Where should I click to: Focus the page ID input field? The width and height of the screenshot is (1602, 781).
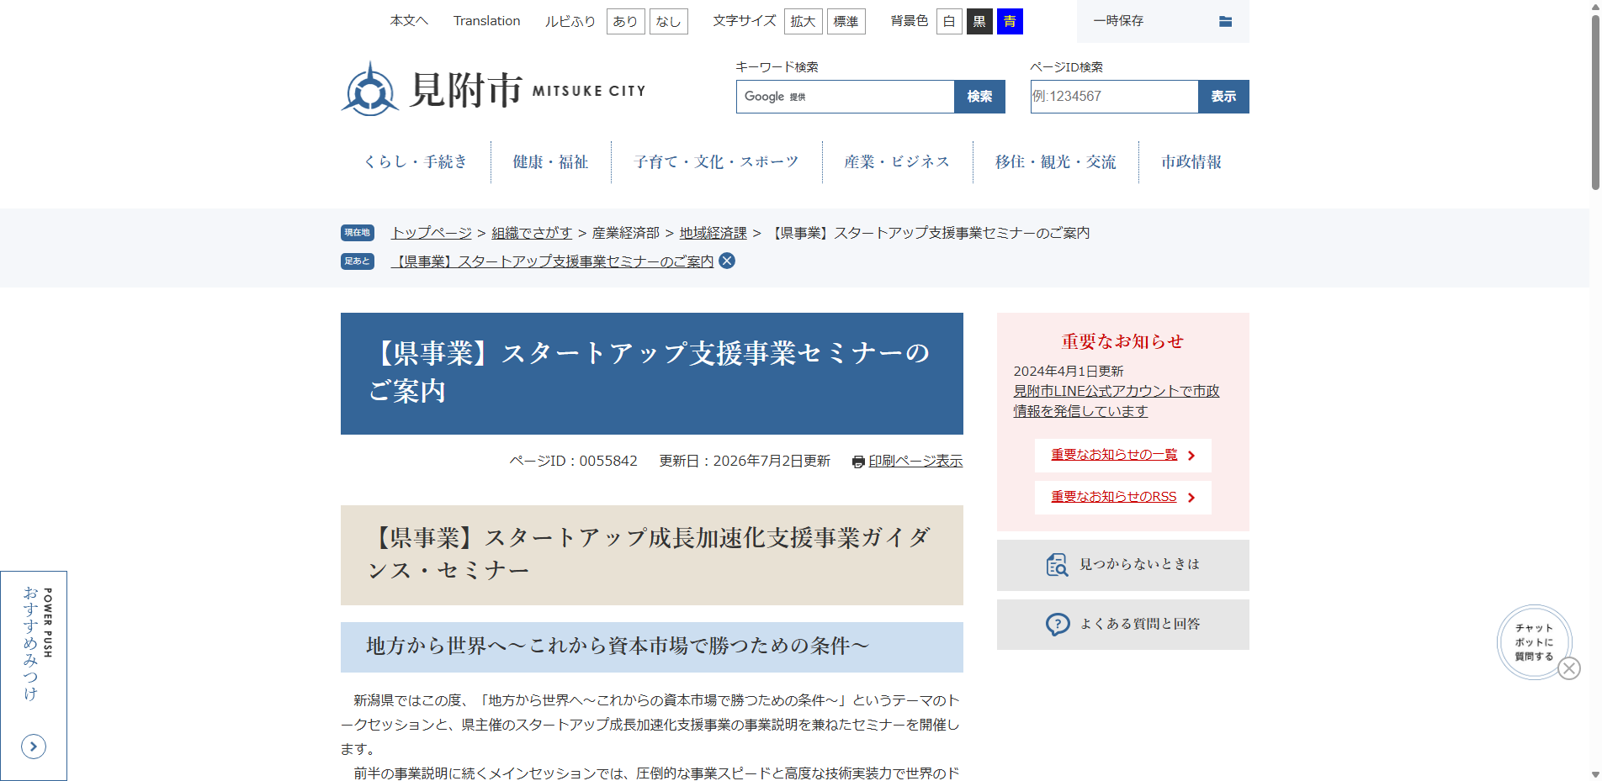click(x=1114, y=97)
